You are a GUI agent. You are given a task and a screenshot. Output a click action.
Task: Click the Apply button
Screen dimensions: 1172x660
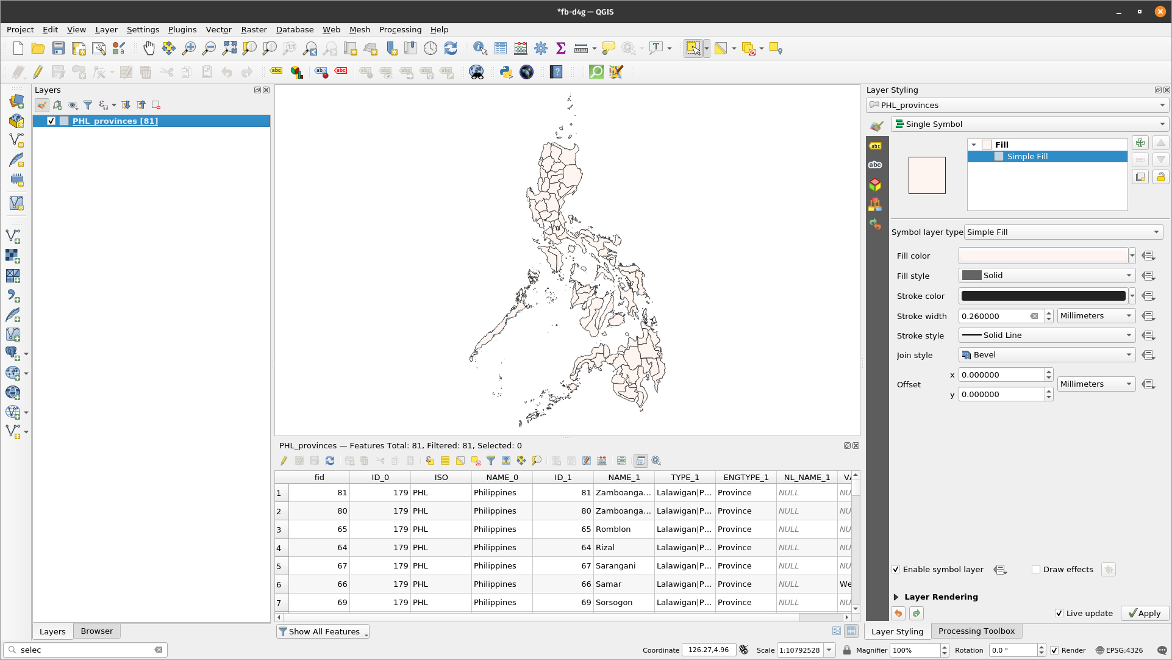pyautogui.click(x=1145, y=613)
